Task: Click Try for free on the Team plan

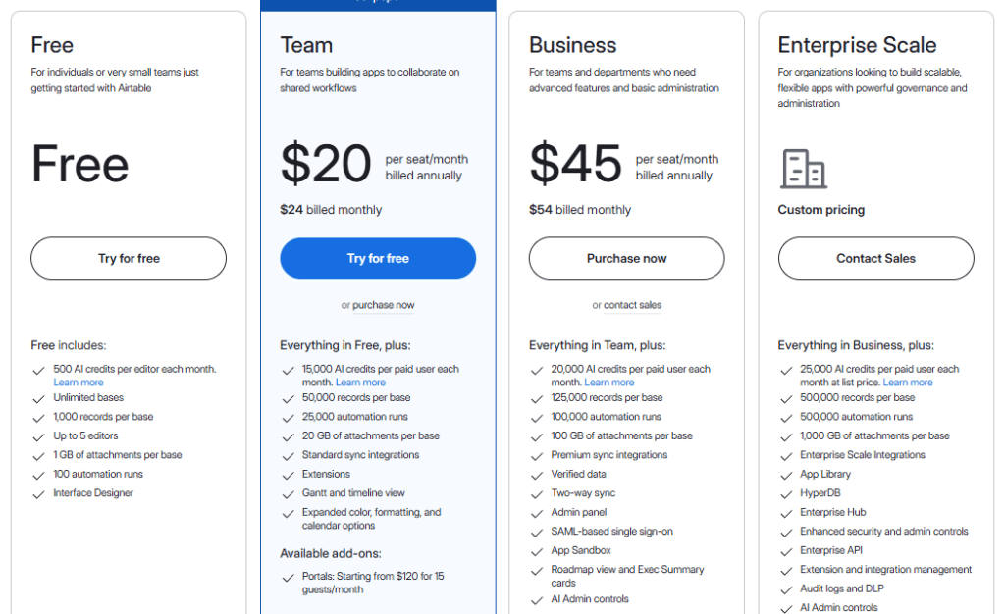Action: (377, 258)
